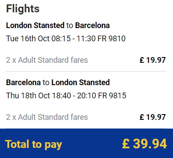Click outbound 2 x Adult Standard fares
The width and height of the screenshot is (173, 158).
click(x=47, y=60)
